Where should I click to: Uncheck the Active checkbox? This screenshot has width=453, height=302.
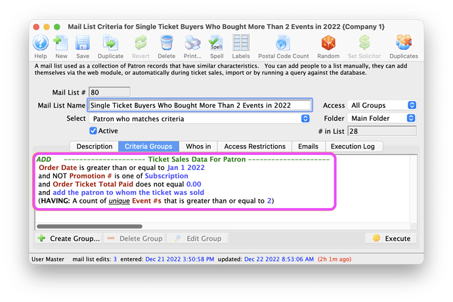tap(93, 131)
